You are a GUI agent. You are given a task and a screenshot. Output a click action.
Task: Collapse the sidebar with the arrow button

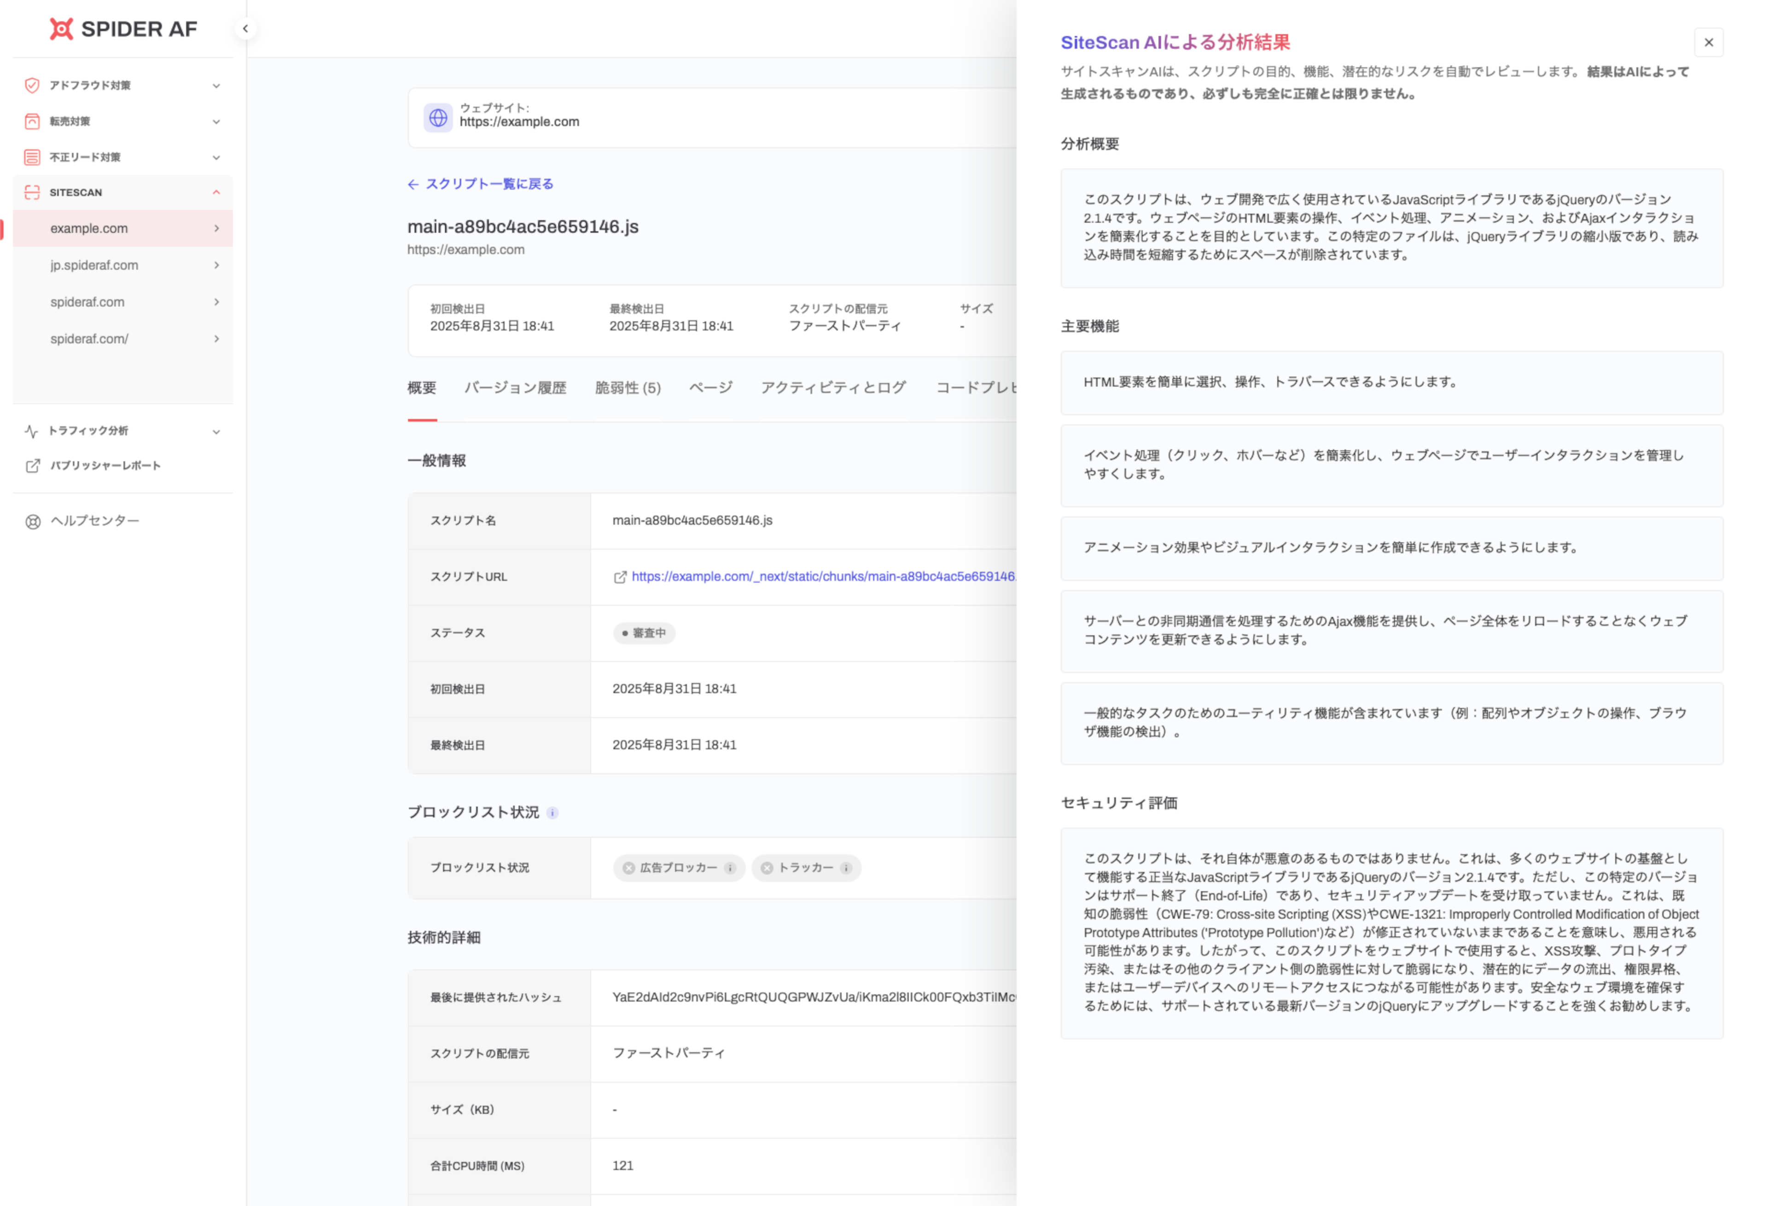tap(245, 29)
